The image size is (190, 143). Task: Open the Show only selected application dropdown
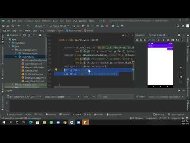tap(166, 97)
